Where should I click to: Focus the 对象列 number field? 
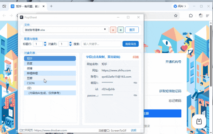pos(63,44)
